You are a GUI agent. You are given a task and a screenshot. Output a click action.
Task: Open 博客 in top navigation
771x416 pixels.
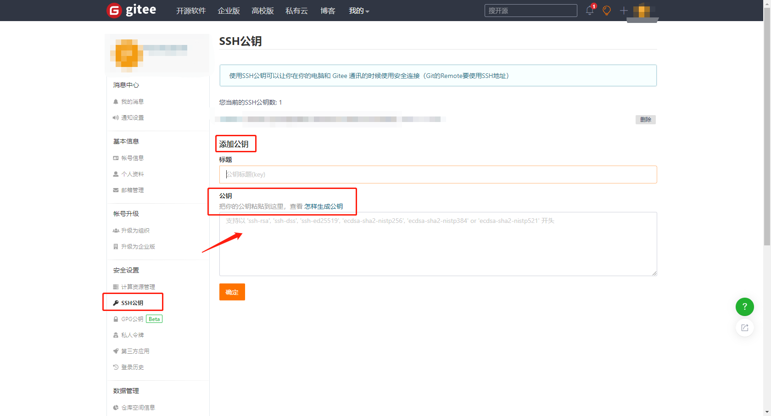pyautogui.click(x=328, y=11)
